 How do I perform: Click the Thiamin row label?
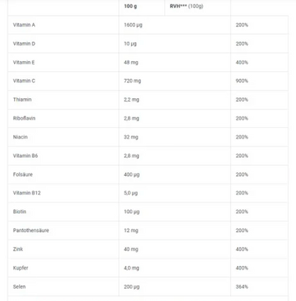[x=22, y=100]
